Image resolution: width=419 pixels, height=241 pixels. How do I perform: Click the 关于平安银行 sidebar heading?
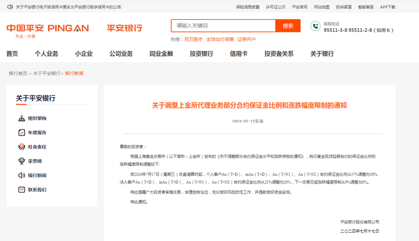[x=35, y=98]
